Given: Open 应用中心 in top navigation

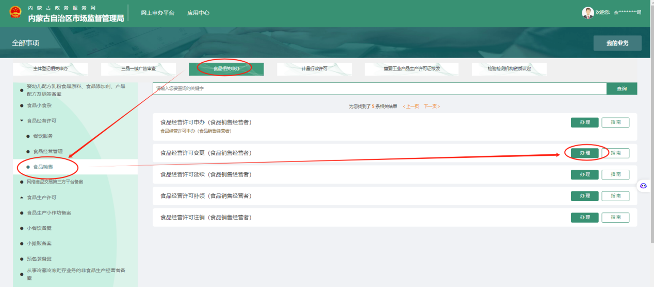Looking at the screenshot, I should (x=198, y=13).
